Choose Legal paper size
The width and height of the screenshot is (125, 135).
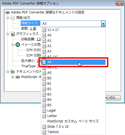(x=73, y=111)
